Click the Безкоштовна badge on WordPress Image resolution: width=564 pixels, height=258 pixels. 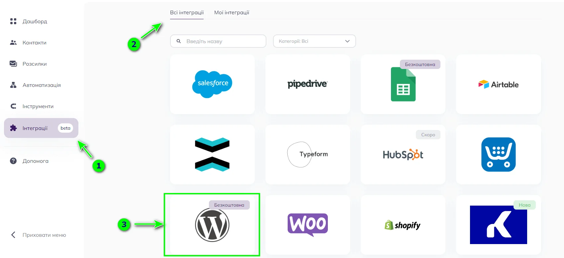tap(229, 205)
